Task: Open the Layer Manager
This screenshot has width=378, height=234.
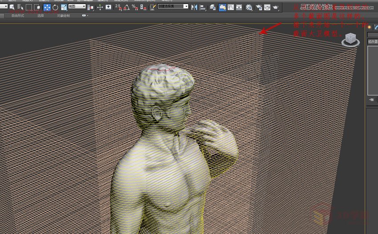Action: pyautogui.click(x=213, y=8)
